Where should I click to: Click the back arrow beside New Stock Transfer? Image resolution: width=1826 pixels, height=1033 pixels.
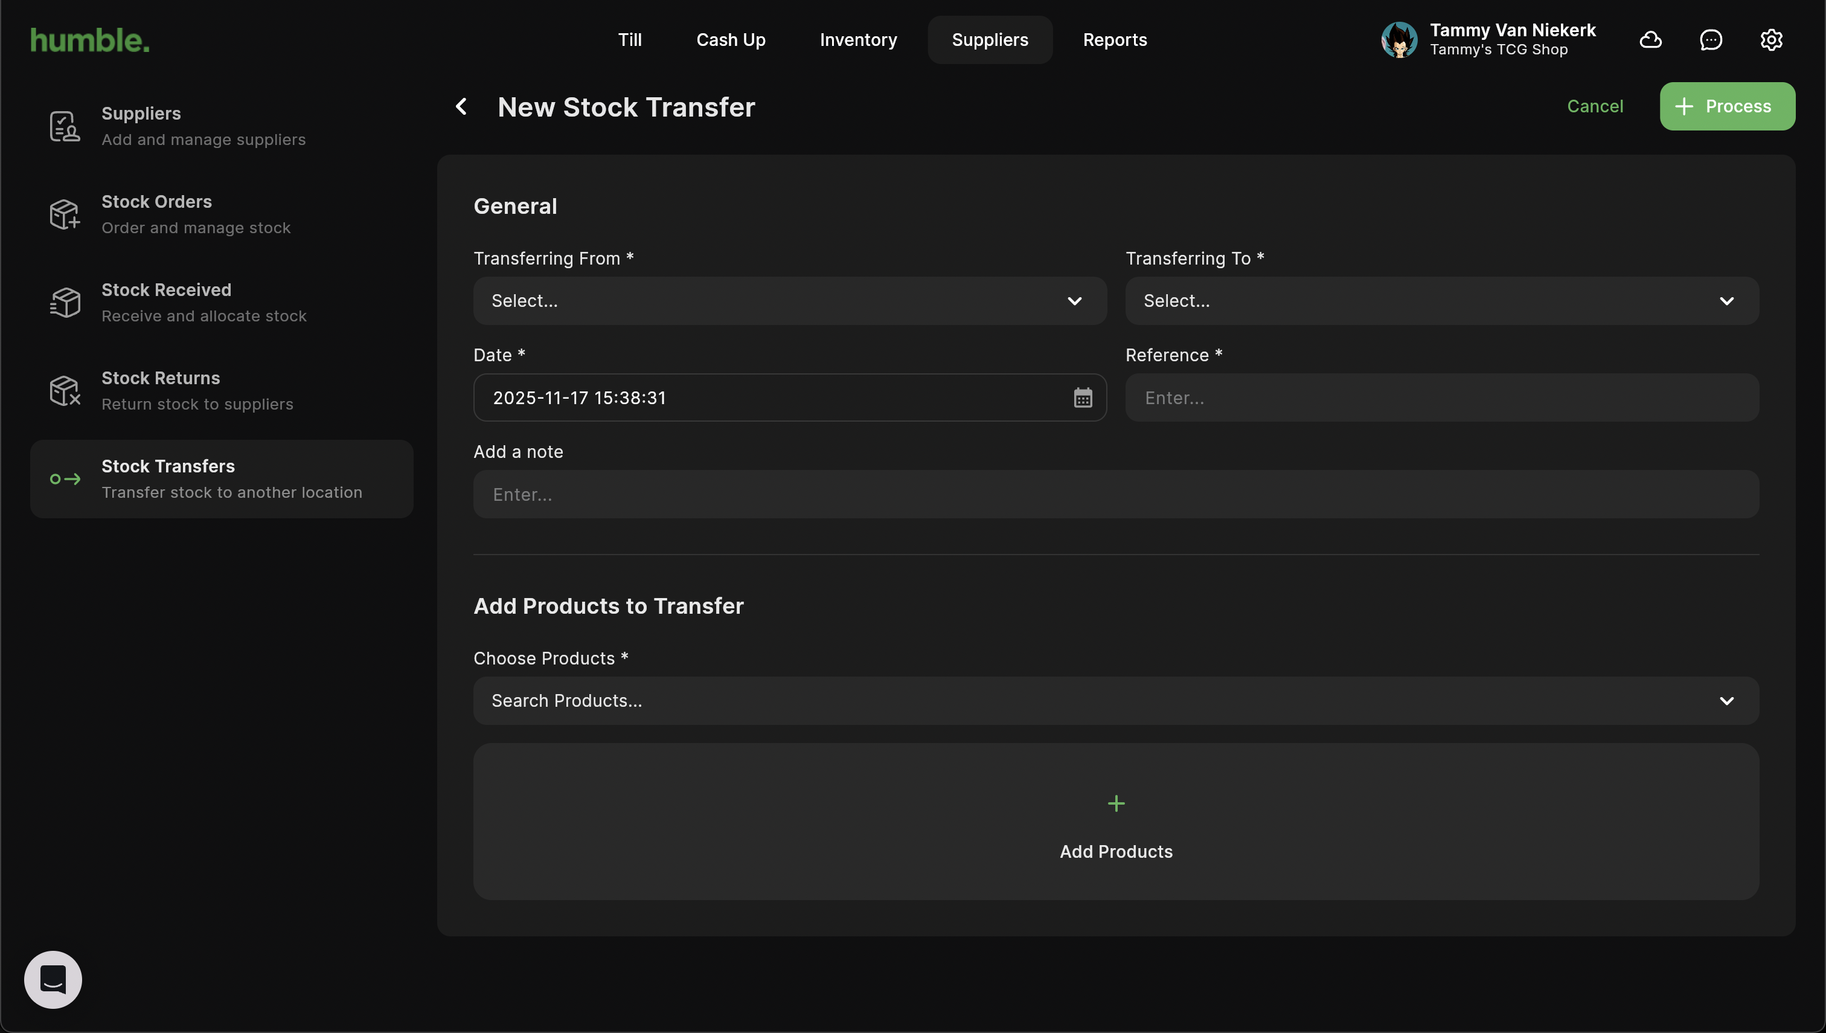pos(461,107)
